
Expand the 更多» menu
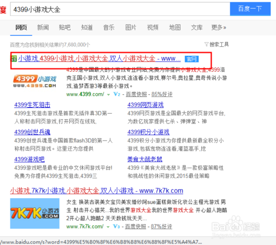[x=219, y=28]
